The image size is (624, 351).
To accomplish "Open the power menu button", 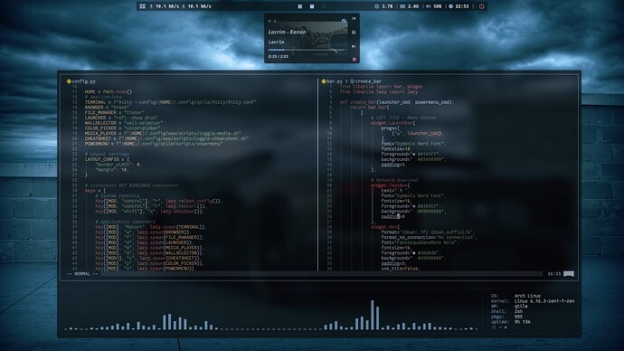I will [x=481, y=6].
